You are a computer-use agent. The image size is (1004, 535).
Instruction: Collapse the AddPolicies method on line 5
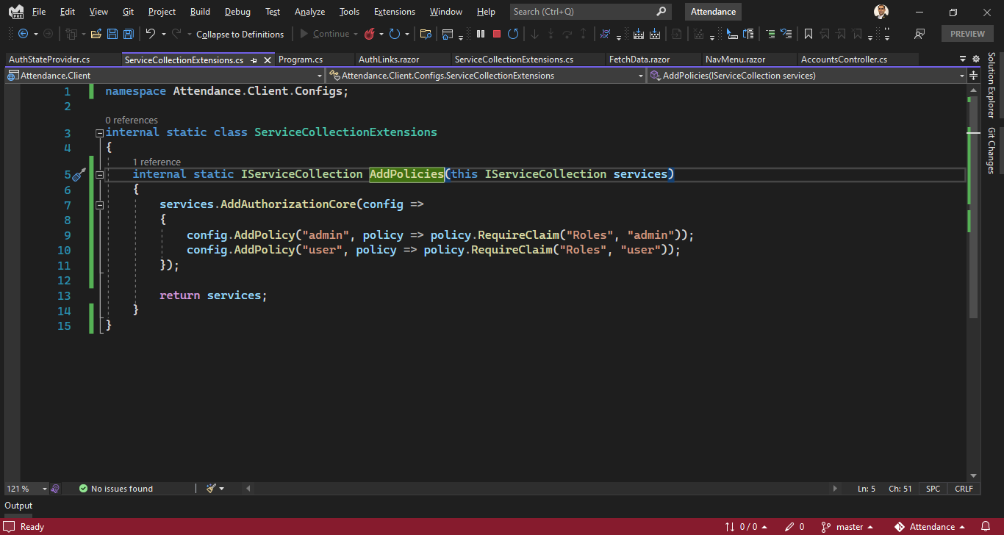[x=99, y=173]
